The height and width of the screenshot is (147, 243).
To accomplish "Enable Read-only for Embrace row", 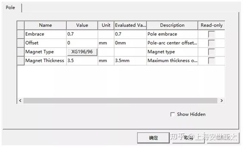I will pos(211,34).
